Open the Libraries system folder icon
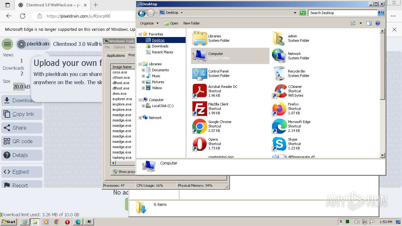Viewport: 402px width, 226px height. coord(199,38)
